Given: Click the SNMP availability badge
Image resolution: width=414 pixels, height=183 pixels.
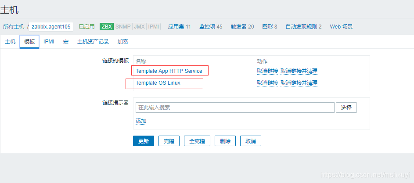Looking at the screenshot, I should pos(123,27).
